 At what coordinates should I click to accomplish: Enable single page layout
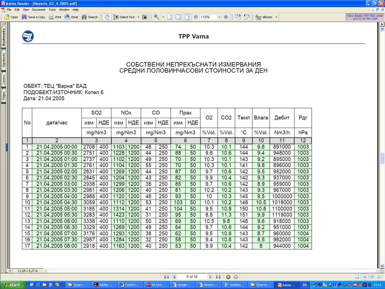coord(357,277)
